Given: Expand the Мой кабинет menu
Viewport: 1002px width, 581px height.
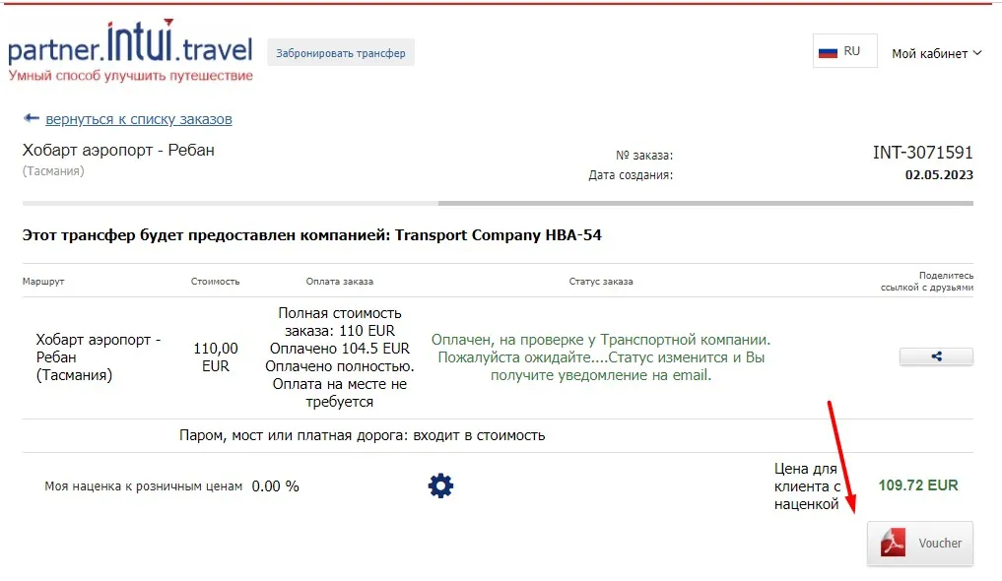Looking at the screenshot, I should (x=936, y=53).
